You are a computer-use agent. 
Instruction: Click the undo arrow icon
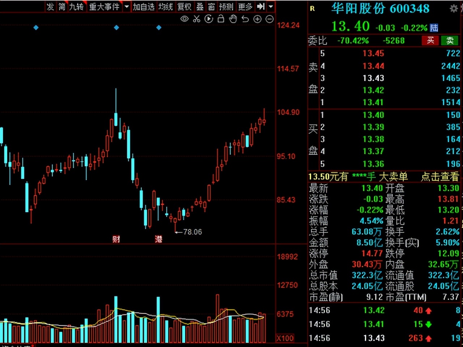[245, 19]
